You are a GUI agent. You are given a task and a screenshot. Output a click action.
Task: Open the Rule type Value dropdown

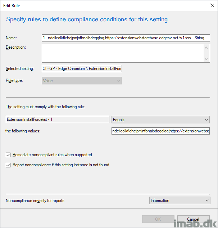tap(82, 81)
